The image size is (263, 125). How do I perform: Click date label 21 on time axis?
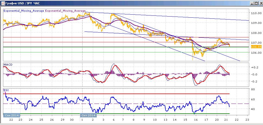click(226, 120)
